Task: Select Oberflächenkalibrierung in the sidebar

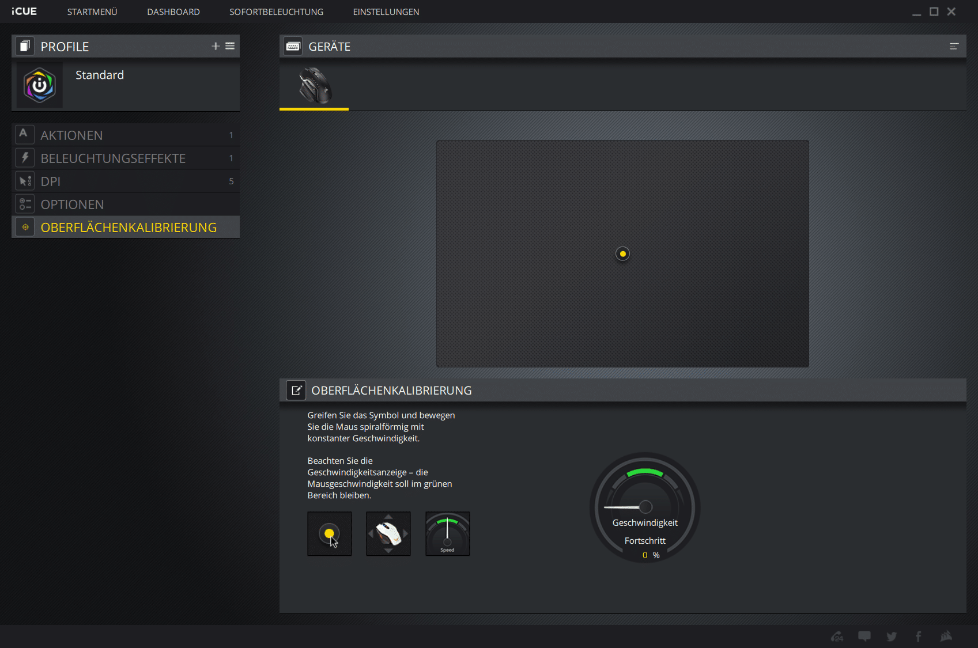Action: point(129,228)
